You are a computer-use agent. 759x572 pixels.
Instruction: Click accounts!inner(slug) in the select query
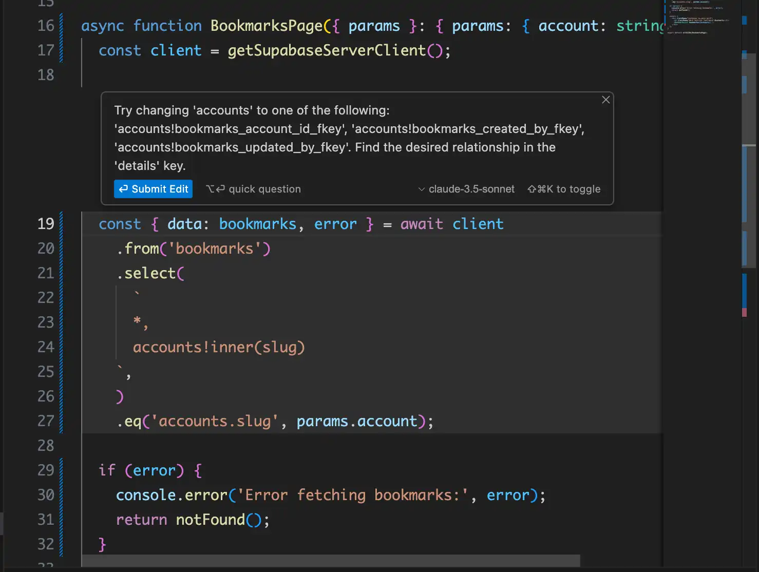pyautogui.click(x=219, y=347)
